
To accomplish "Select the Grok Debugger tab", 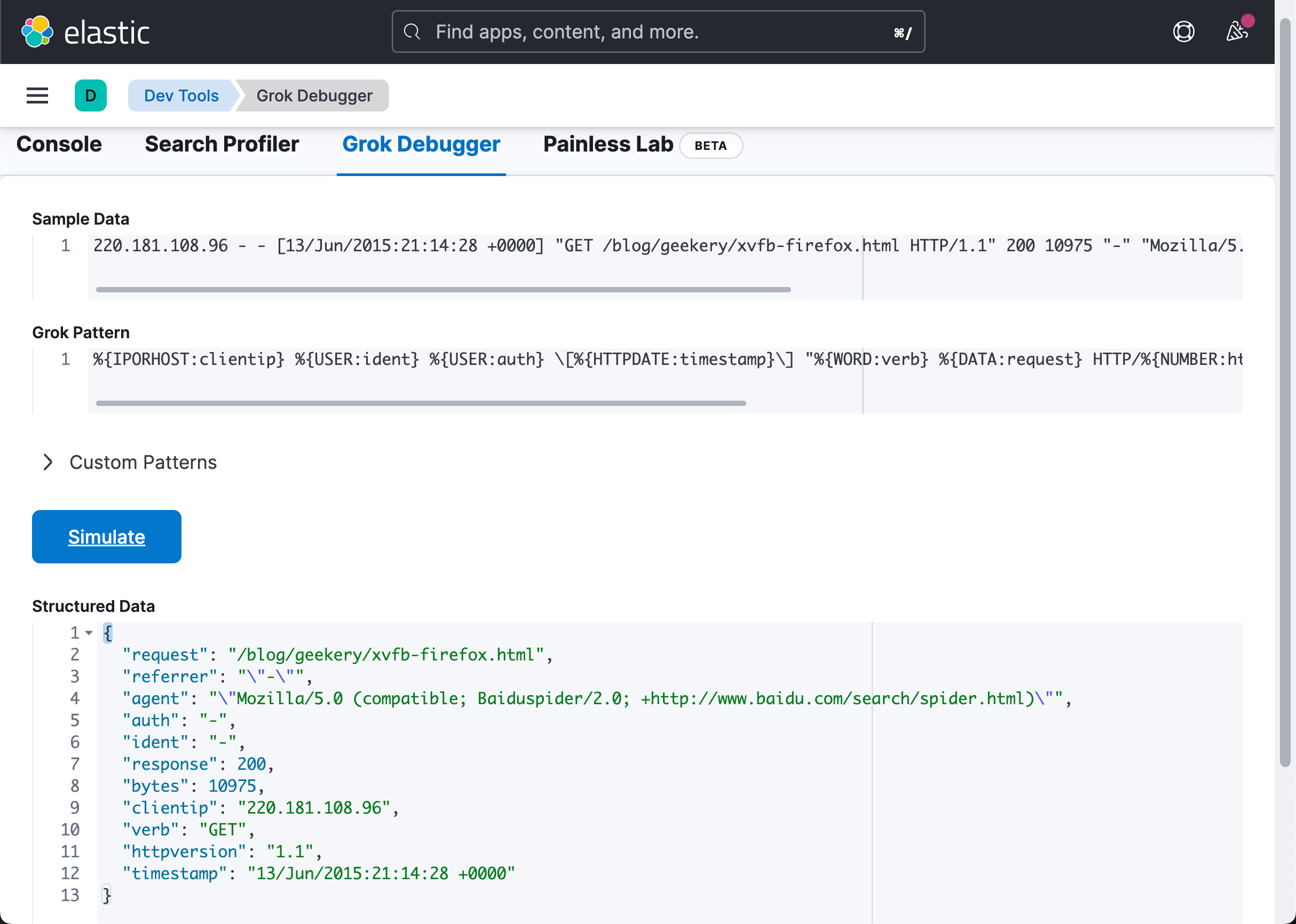I will pyautogui.click(x=421, y=145).
